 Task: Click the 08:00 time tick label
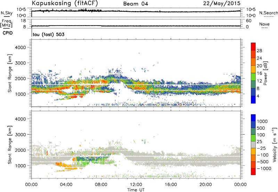[101, 185]
